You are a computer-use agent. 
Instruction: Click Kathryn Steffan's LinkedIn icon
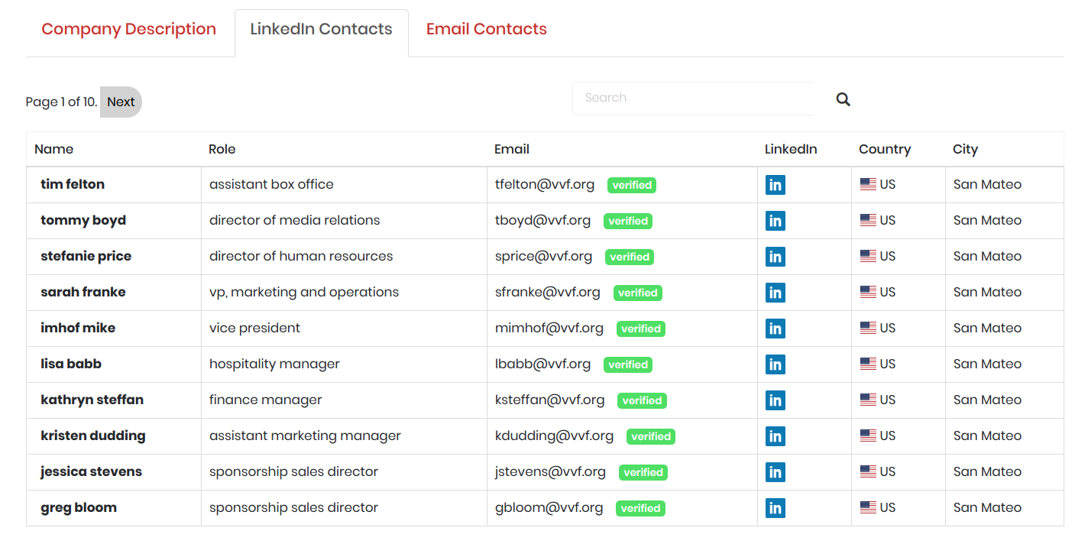pyautogui.click(x=775, y=400)
